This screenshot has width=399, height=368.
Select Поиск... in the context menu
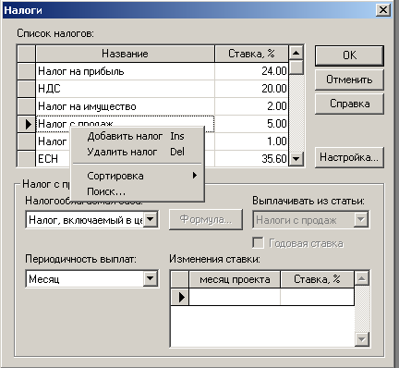coord(138,191)
